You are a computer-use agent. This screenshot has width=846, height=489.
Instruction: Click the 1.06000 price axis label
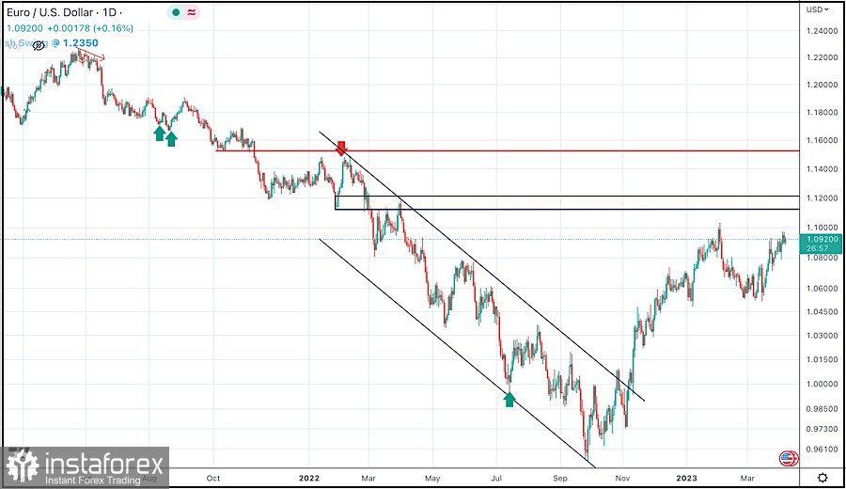pos(822,288)
